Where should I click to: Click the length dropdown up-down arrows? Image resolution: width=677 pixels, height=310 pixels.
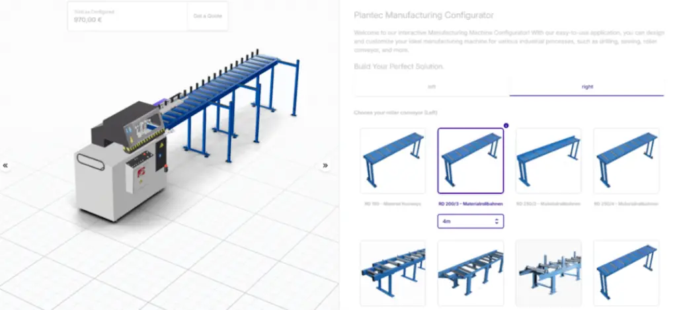point(497,221)
